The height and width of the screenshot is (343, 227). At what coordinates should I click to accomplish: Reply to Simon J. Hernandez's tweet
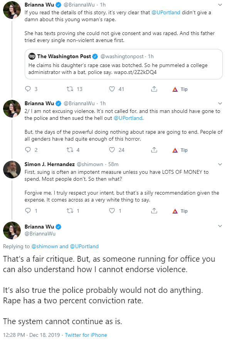(28, 211)
